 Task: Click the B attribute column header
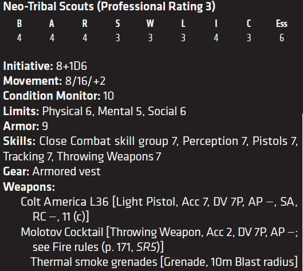coord(19,23)
